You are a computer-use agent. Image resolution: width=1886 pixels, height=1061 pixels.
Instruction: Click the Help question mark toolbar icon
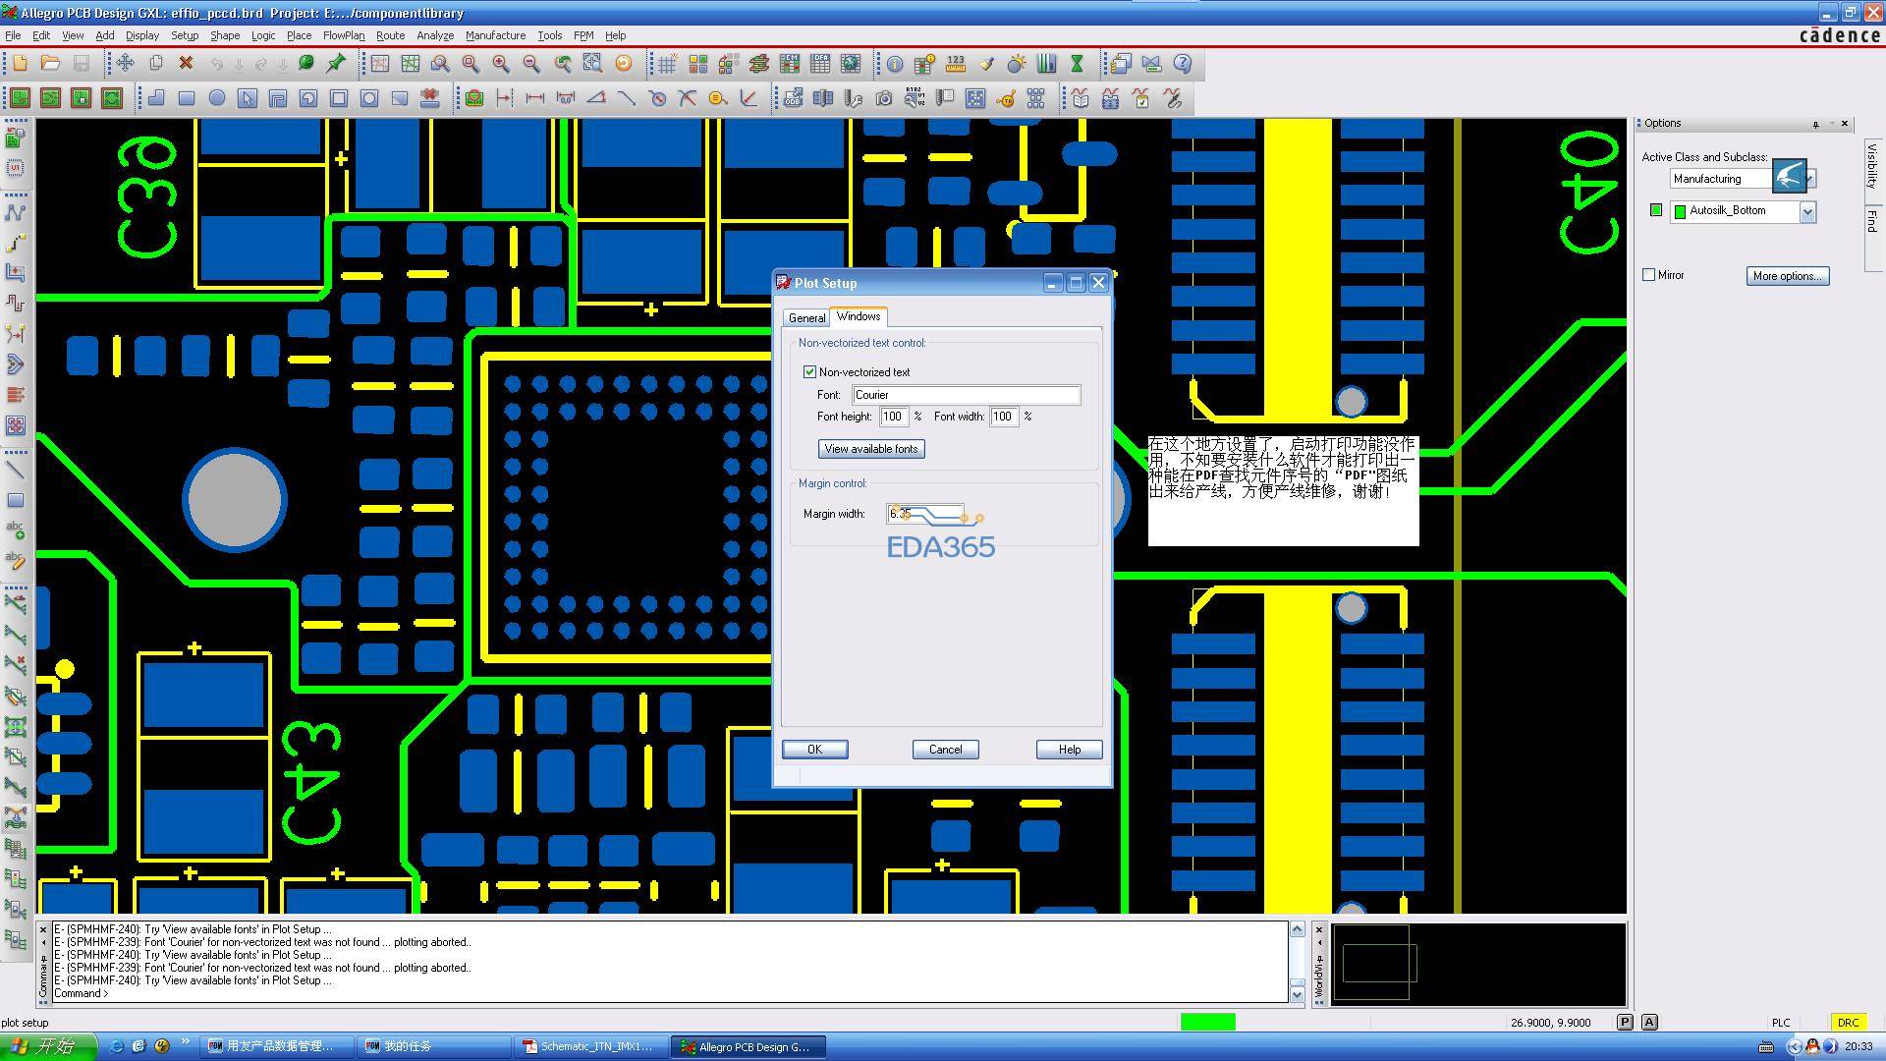pyautogui.click(x=1183, y=64)
